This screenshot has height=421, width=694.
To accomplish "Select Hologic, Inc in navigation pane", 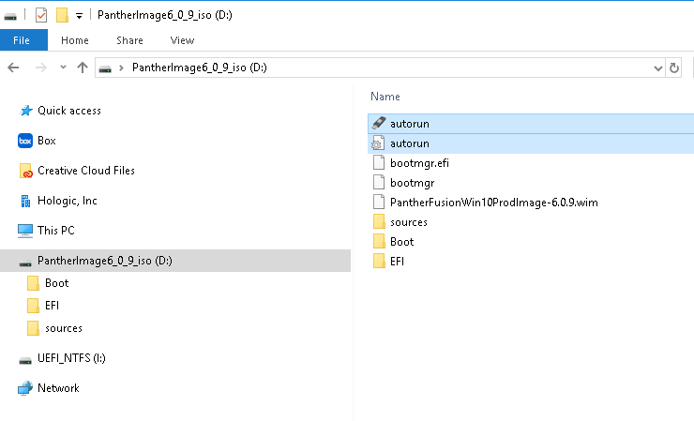I will click(67, 201).
